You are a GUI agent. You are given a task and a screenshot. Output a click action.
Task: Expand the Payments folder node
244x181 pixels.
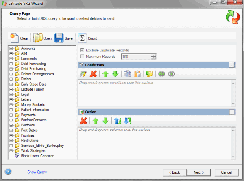(11, 115)
